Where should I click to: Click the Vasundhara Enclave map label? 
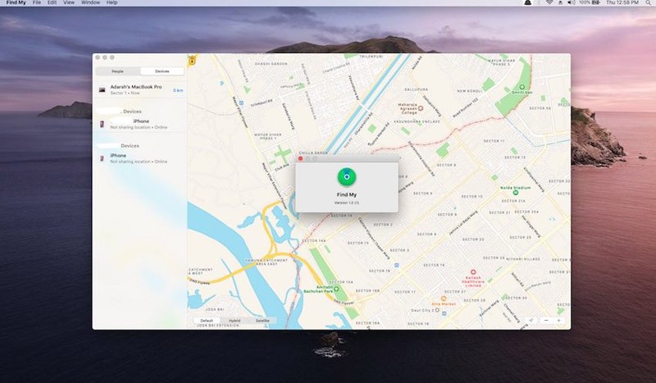click(x=418, y=121)
